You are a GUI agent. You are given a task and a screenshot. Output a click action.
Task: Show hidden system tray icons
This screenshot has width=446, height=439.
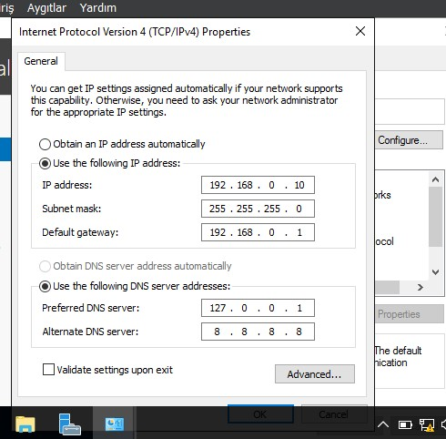click(383, 424)
